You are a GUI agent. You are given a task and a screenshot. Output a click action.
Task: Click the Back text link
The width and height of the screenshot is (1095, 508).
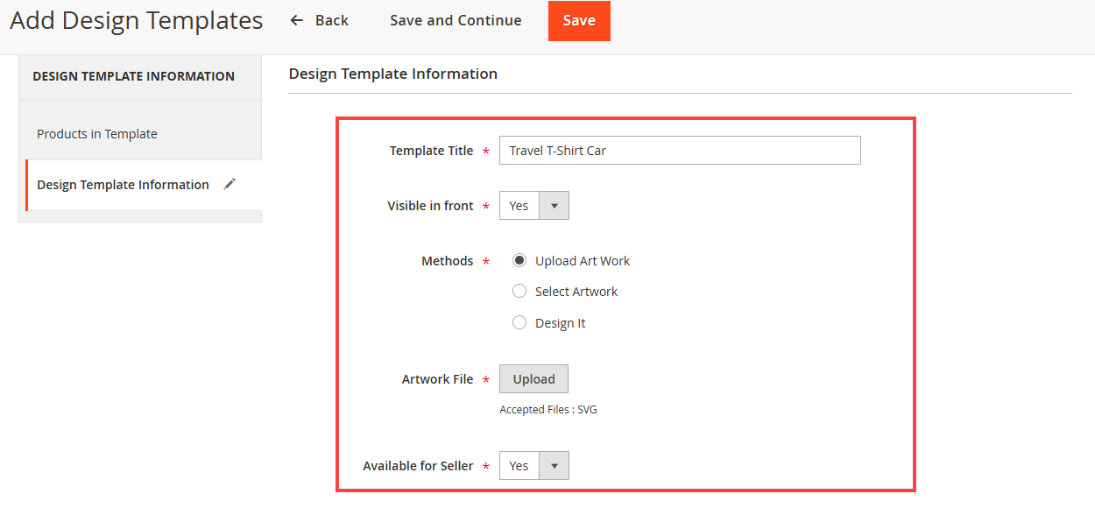(x=332, y=20)
